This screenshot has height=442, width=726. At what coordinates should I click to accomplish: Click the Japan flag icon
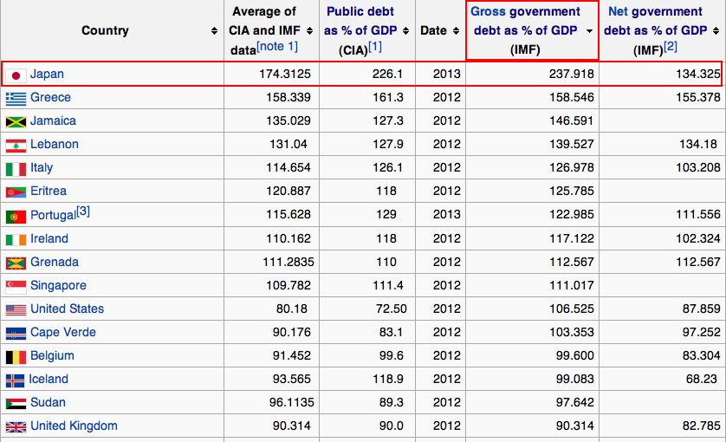16,75
